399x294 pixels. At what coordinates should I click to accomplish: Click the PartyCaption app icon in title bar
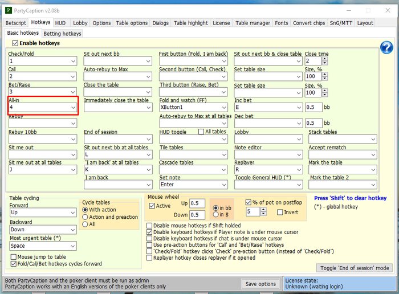(9, 10)
